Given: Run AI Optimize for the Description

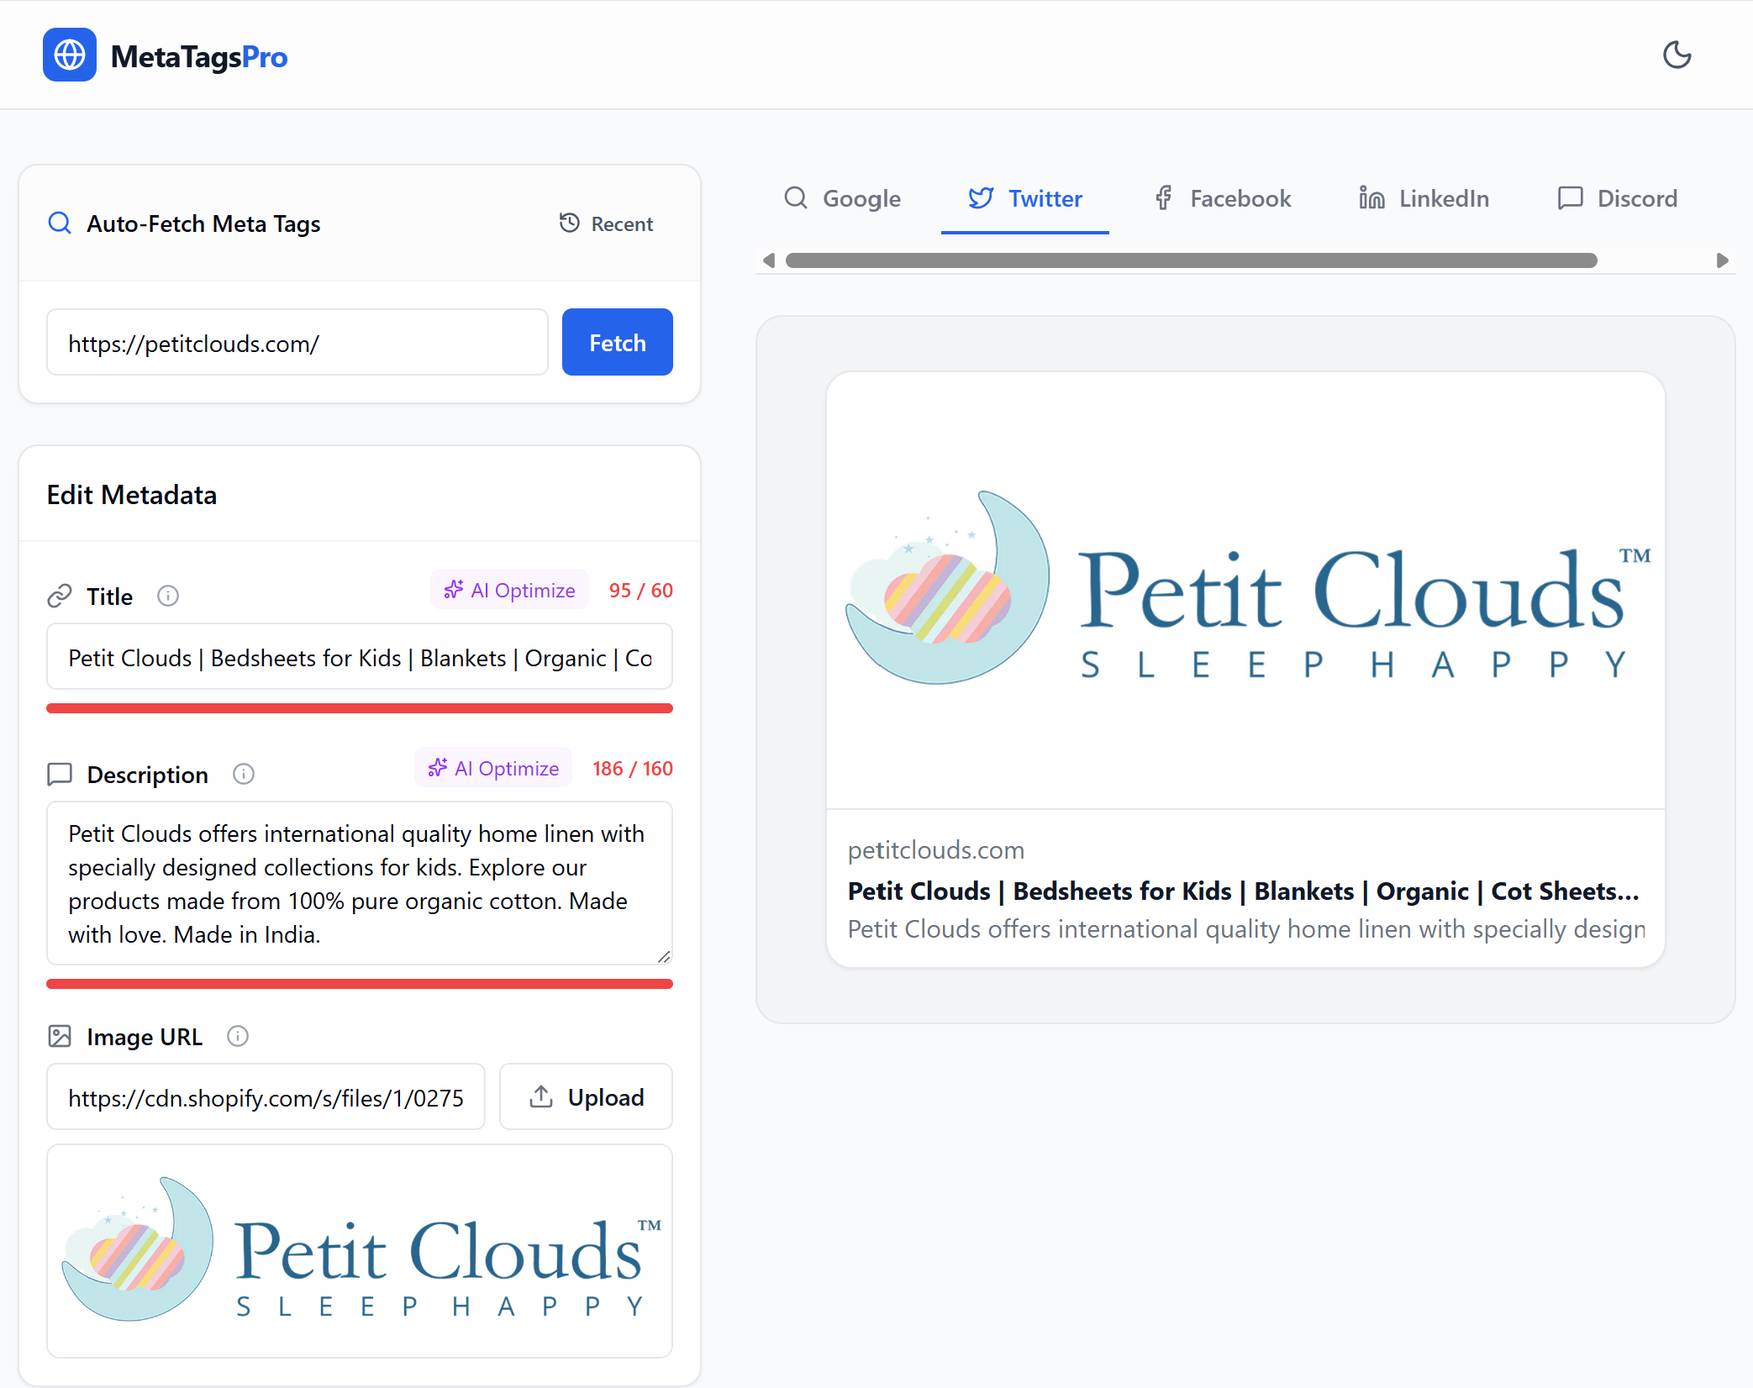Looking at the screenshot, I should (493, 768).
